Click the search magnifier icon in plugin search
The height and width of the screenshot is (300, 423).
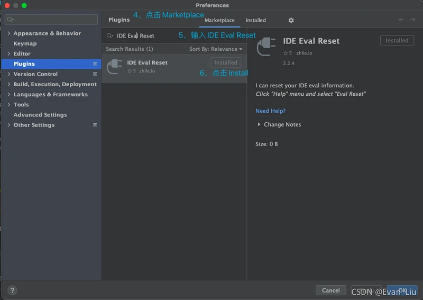point(110,35)
